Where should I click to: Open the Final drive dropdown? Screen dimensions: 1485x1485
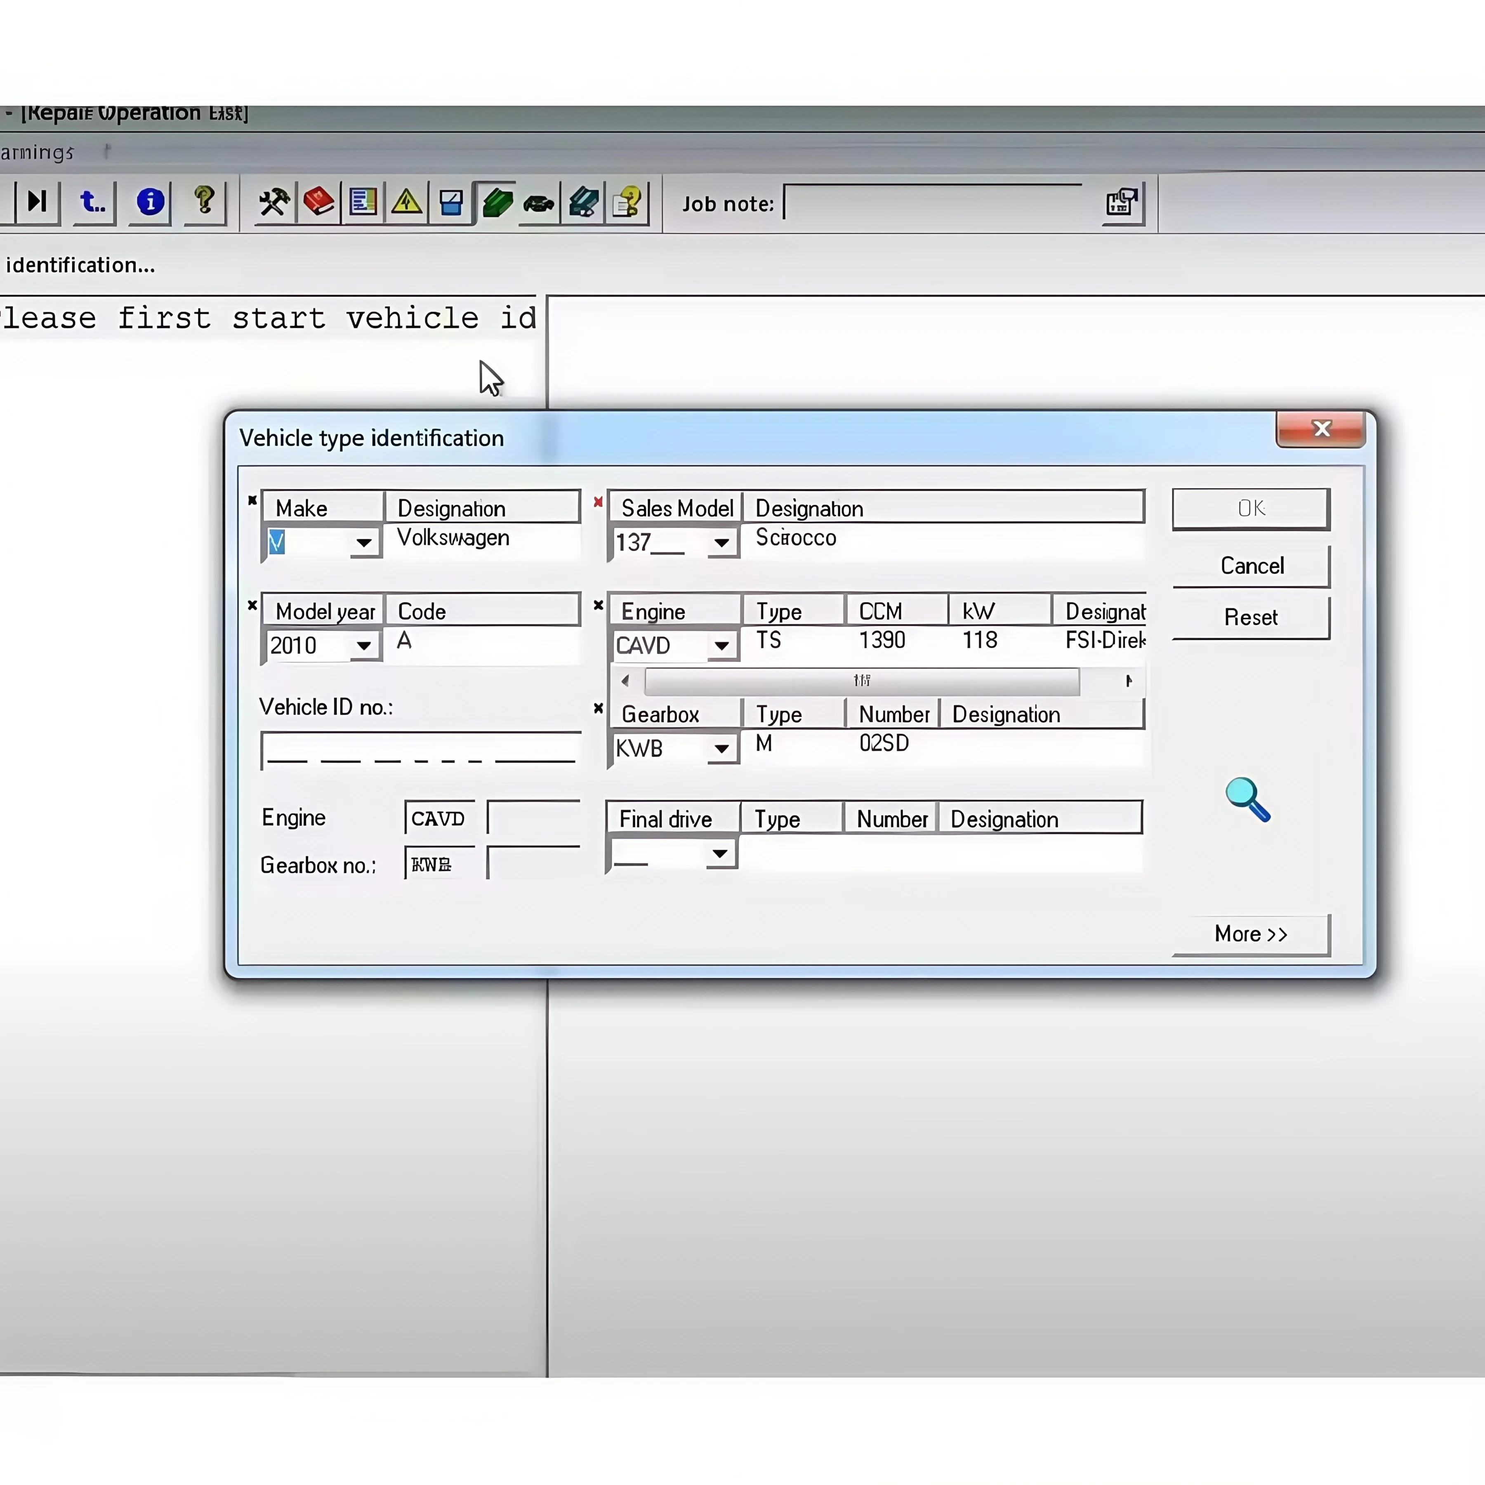(719, 854)
